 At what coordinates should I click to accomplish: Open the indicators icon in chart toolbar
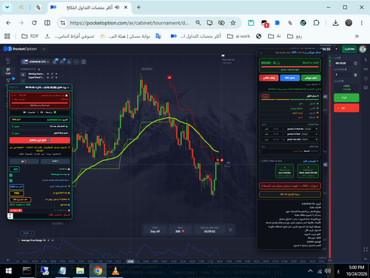pos(62,62)
